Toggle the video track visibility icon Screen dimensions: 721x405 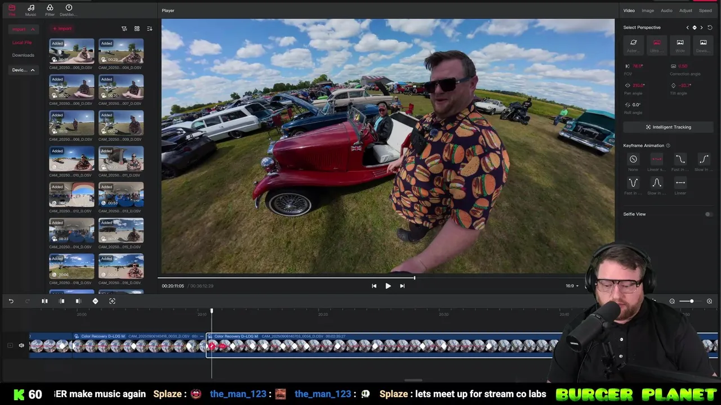[10, 345]
